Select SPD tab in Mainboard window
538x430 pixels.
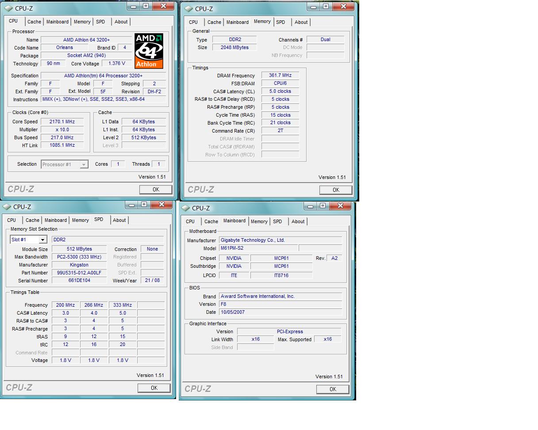[277, 221]
